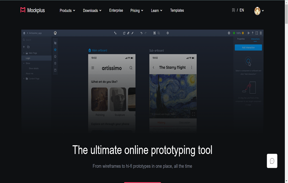Click the redo arrow in the editor
Screen dimensions: 288x183
(x=145, y=33)
